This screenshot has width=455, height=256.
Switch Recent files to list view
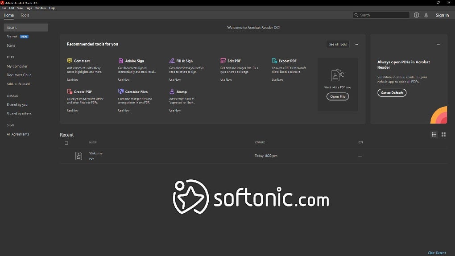click(434, 134)
